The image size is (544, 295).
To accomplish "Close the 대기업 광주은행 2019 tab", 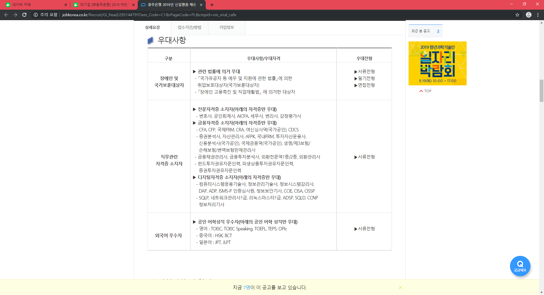I will [x=133, y=5].
